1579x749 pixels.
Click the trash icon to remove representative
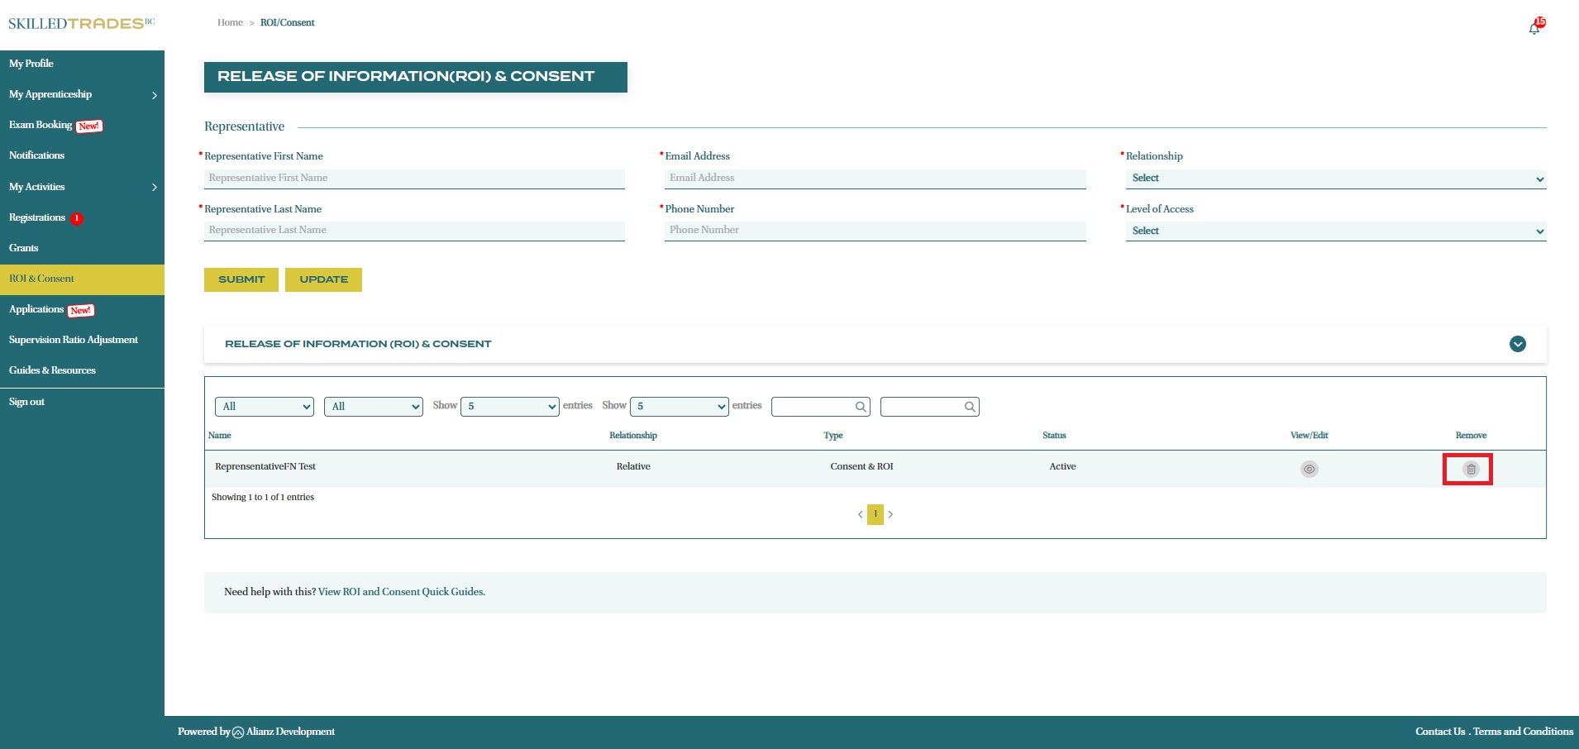pyautogui.click(x=1470, y=470)
